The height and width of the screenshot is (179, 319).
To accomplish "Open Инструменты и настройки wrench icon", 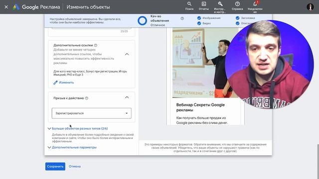I will (220, 7).
